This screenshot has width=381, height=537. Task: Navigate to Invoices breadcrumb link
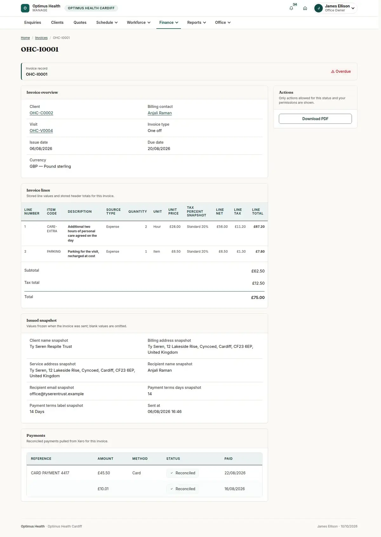tap(41, 38)
